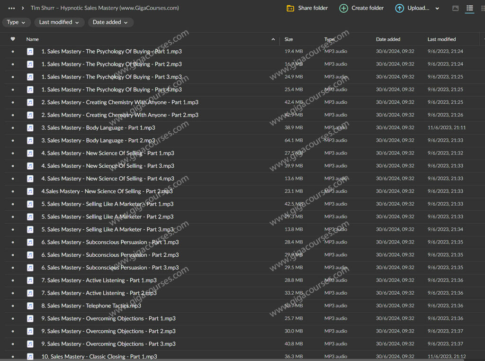Open the Date added filter dropdown
Screen dimensions: 485x361
[110, 22]
